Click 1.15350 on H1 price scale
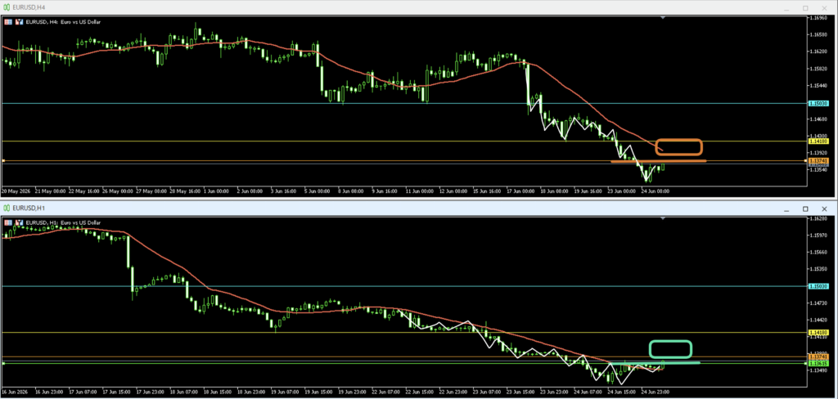The height and width of the screenshot is (399, 838). pyautogui.click(x=818, y=270)
